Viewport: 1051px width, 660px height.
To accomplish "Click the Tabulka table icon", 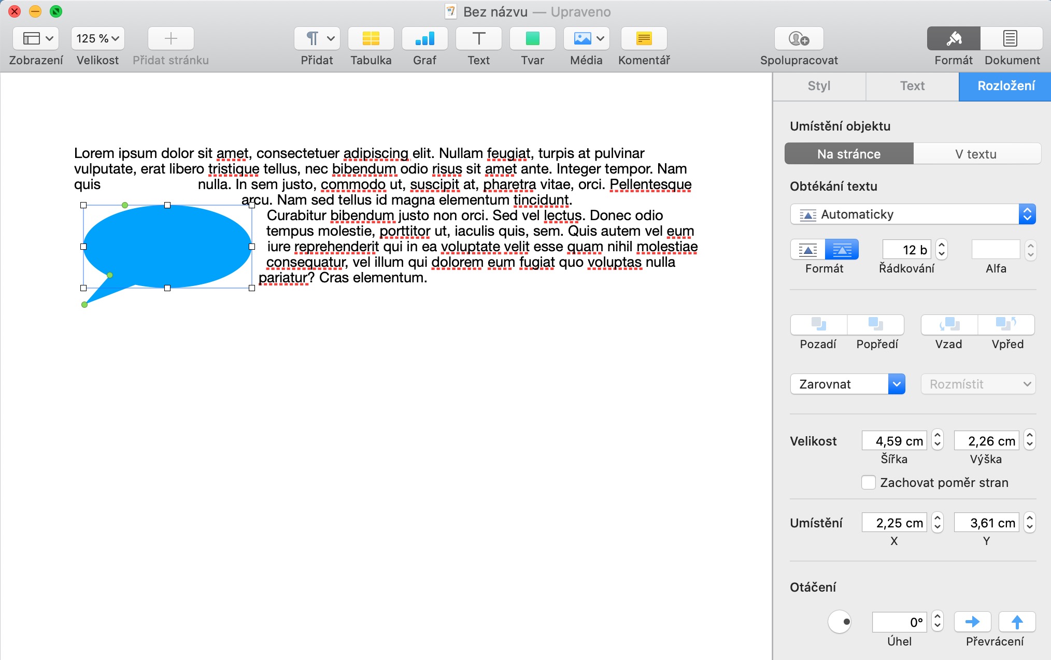I will [371, 39].
